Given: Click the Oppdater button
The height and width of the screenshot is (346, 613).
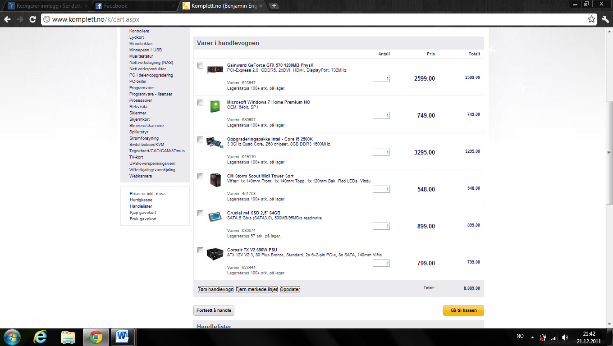Looking at the screenshot, I should [x=290, y=289].
